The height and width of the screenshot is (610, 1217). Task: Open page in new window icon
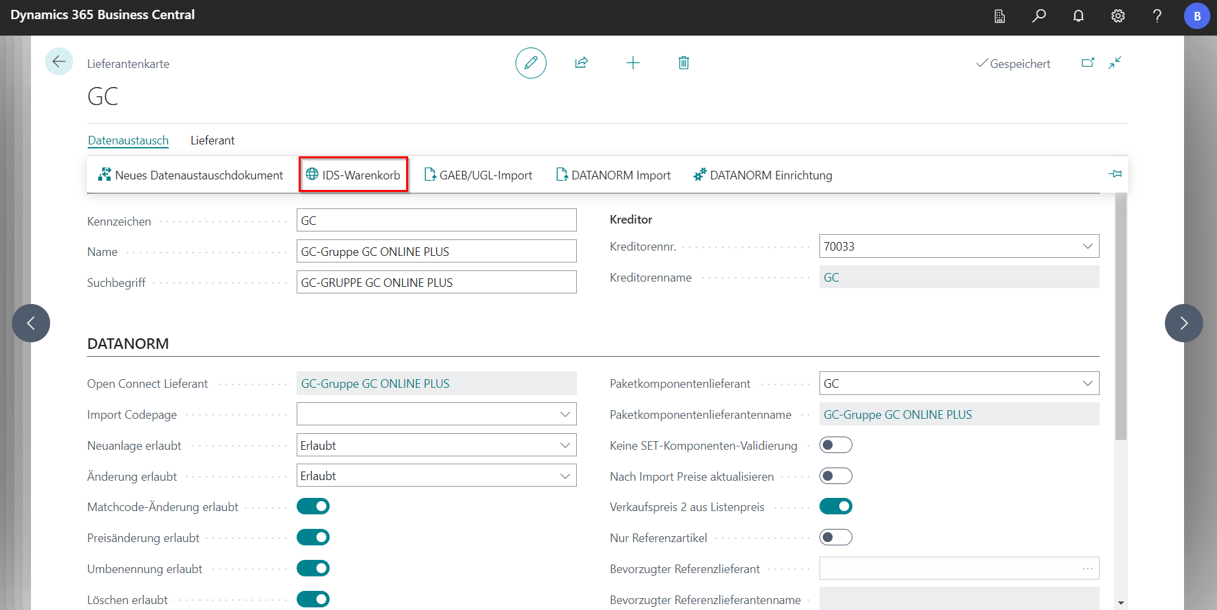(x=1088, y=63)
